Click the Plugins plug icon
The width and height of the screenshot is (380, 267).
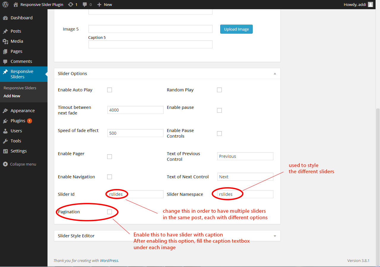click(x=5, y=121)
